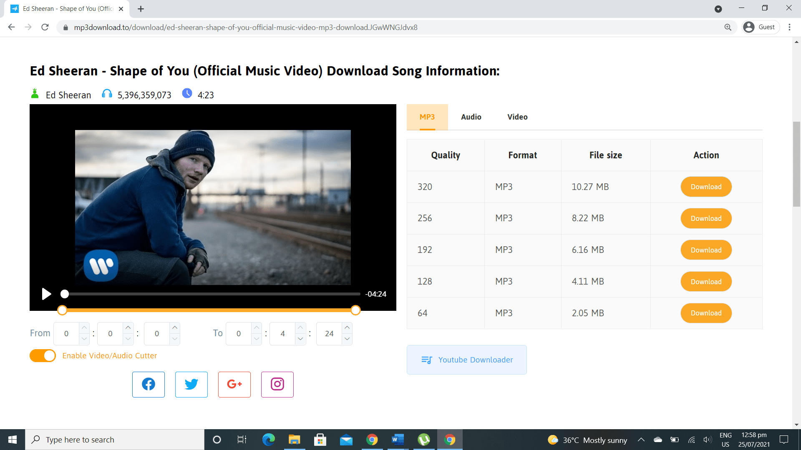Open uTorrent from the taskbar
This screenshot has width=801, height=450.
tap(423, 440)
